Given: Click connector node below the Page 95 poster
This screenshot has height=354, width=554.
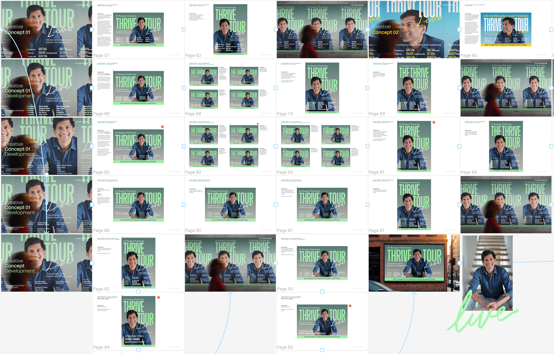Looking at the screenshot, I should 322,350.
